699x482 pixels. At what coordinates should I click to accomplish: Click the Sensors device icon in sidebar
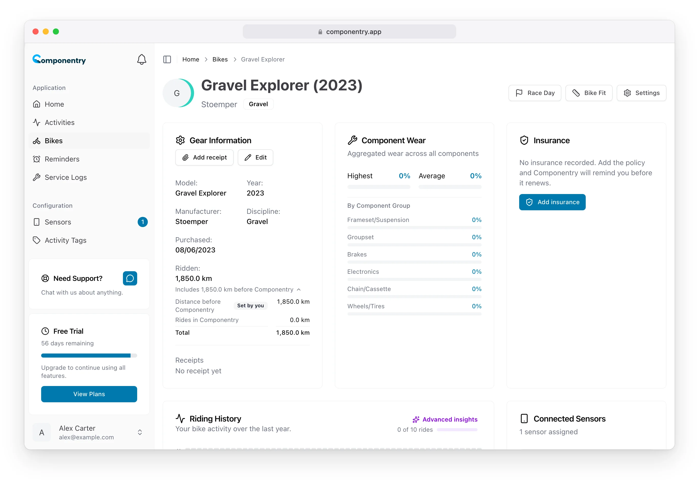(x=37, y=222)
